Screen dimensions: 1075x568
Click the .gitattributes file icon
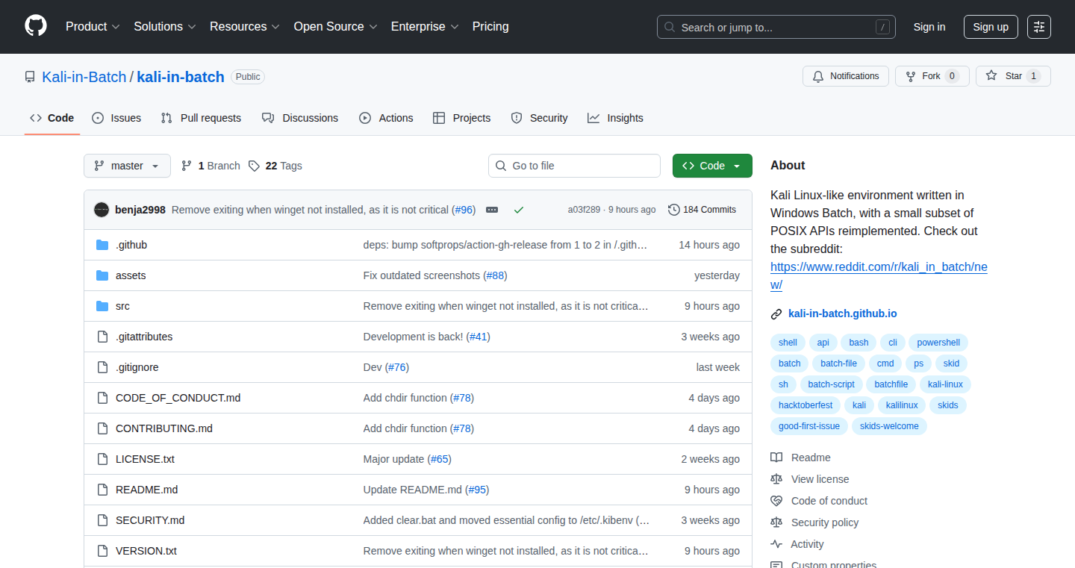[102, 337]
